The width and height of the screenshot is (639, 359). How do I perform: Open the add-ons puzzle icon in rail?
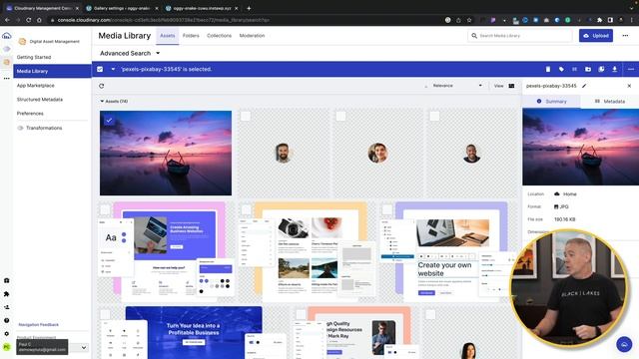pyautogui.click(x=7, y=294)
